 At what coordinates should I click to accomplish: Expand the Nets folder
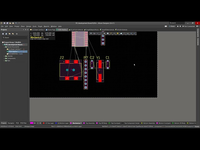4,61
